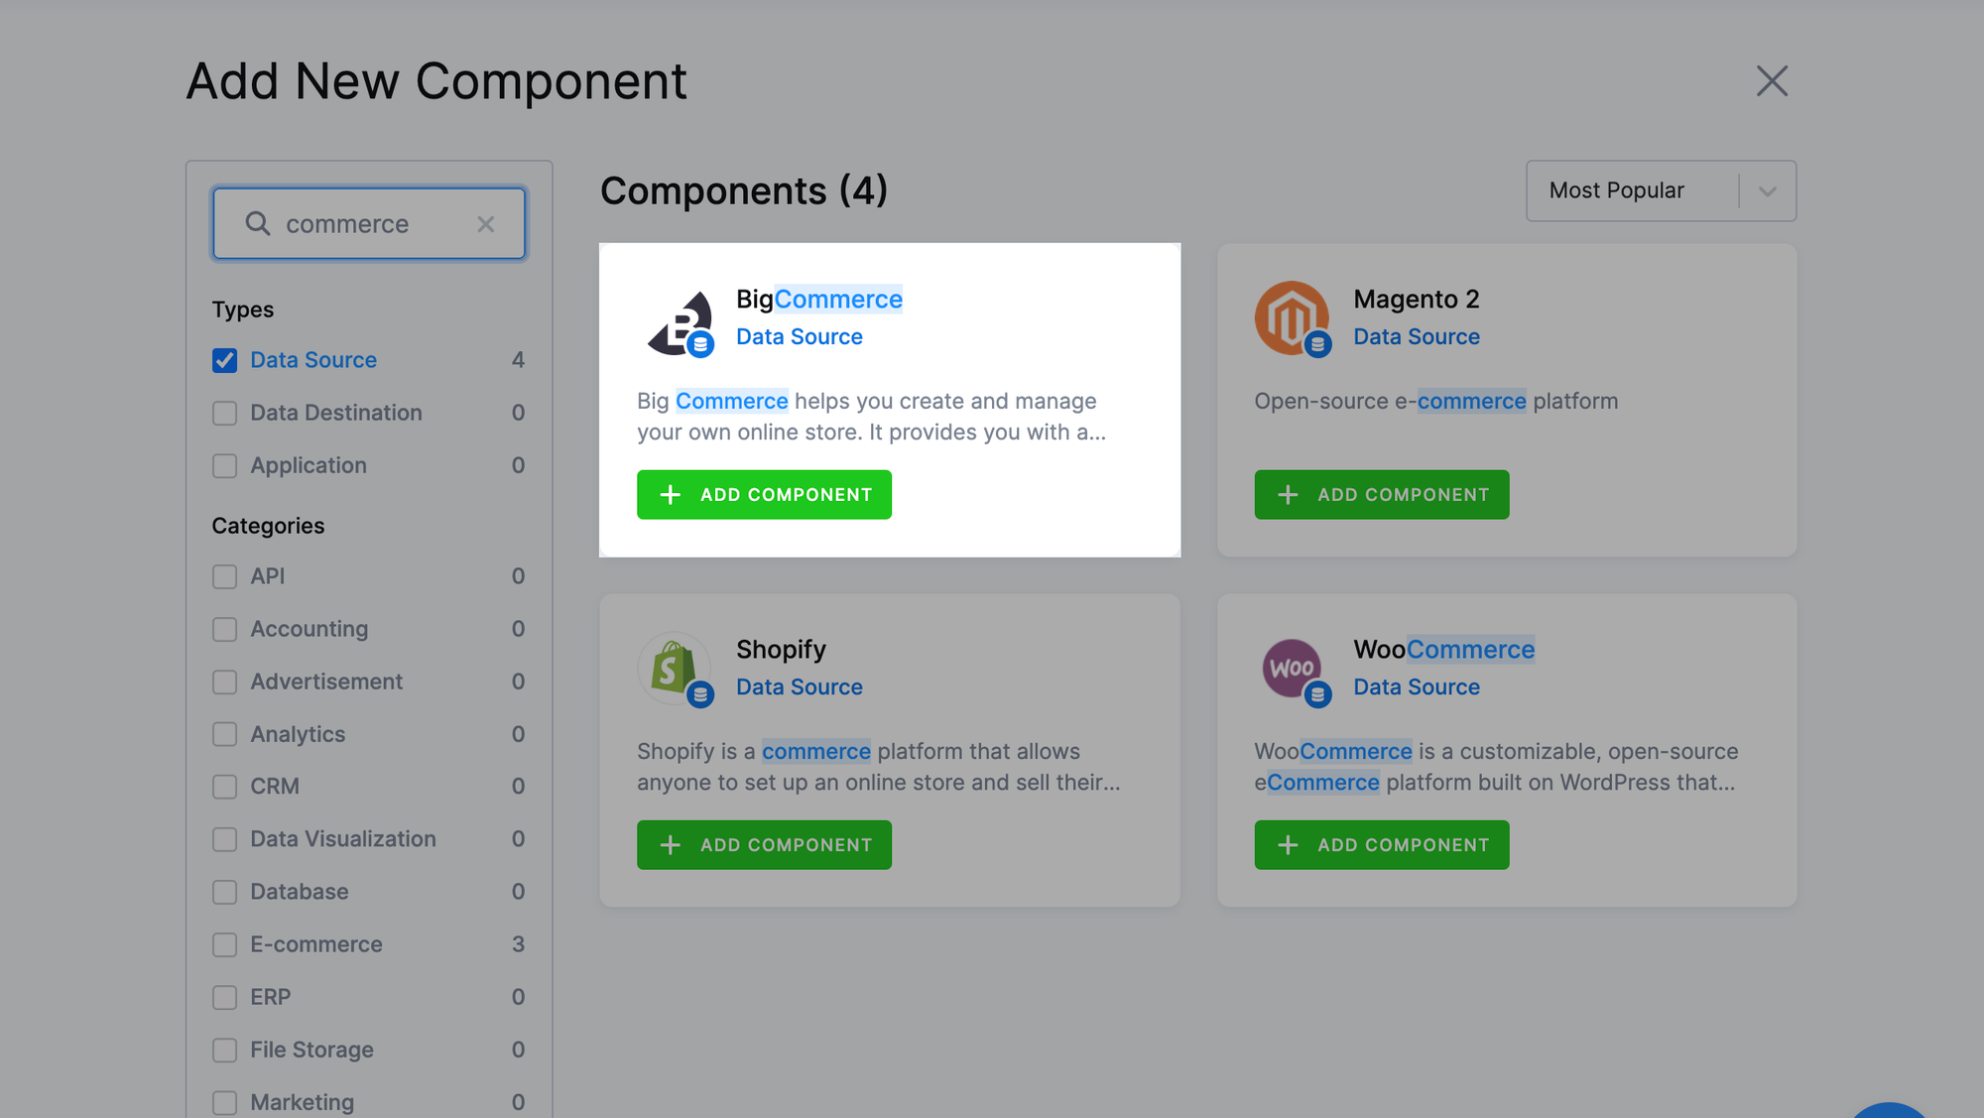Uncheck the Data Source type filter
Viewport: 1984px width, 1118px height.
coord(224,360)
